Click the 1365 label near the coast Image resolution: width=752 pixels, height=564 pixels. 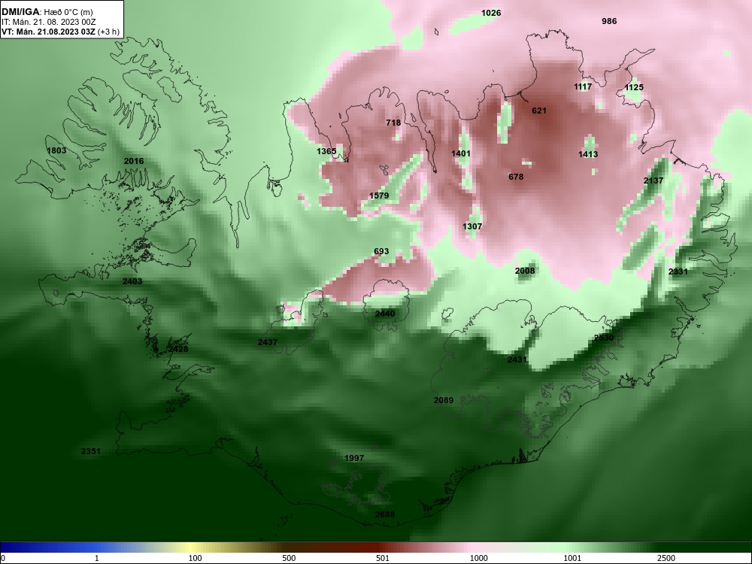(326, 152)
